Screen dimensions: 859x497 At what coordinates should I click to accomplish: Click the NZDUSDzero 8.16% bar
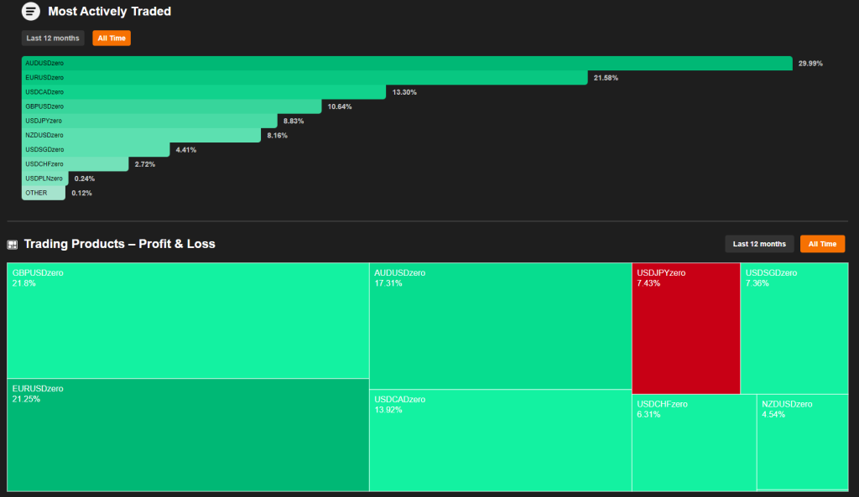(x=141, y=135)
